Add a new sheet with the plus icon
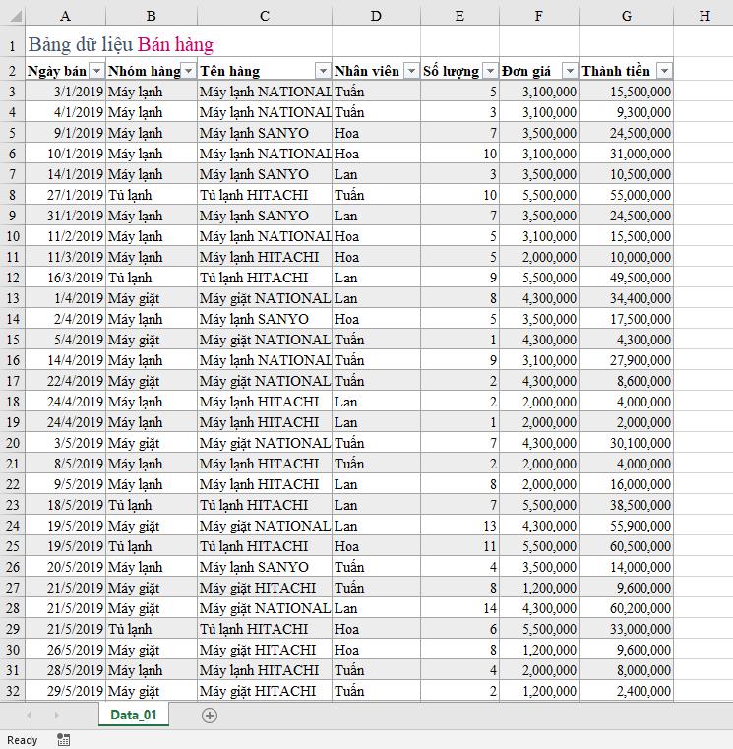 (x=210, y=716)
